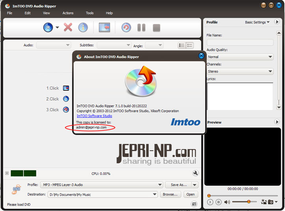The height and width of the screenshot is (211, 285).
Task: Stop conversion with the toolbar stop icon
Action: point(156,28)
